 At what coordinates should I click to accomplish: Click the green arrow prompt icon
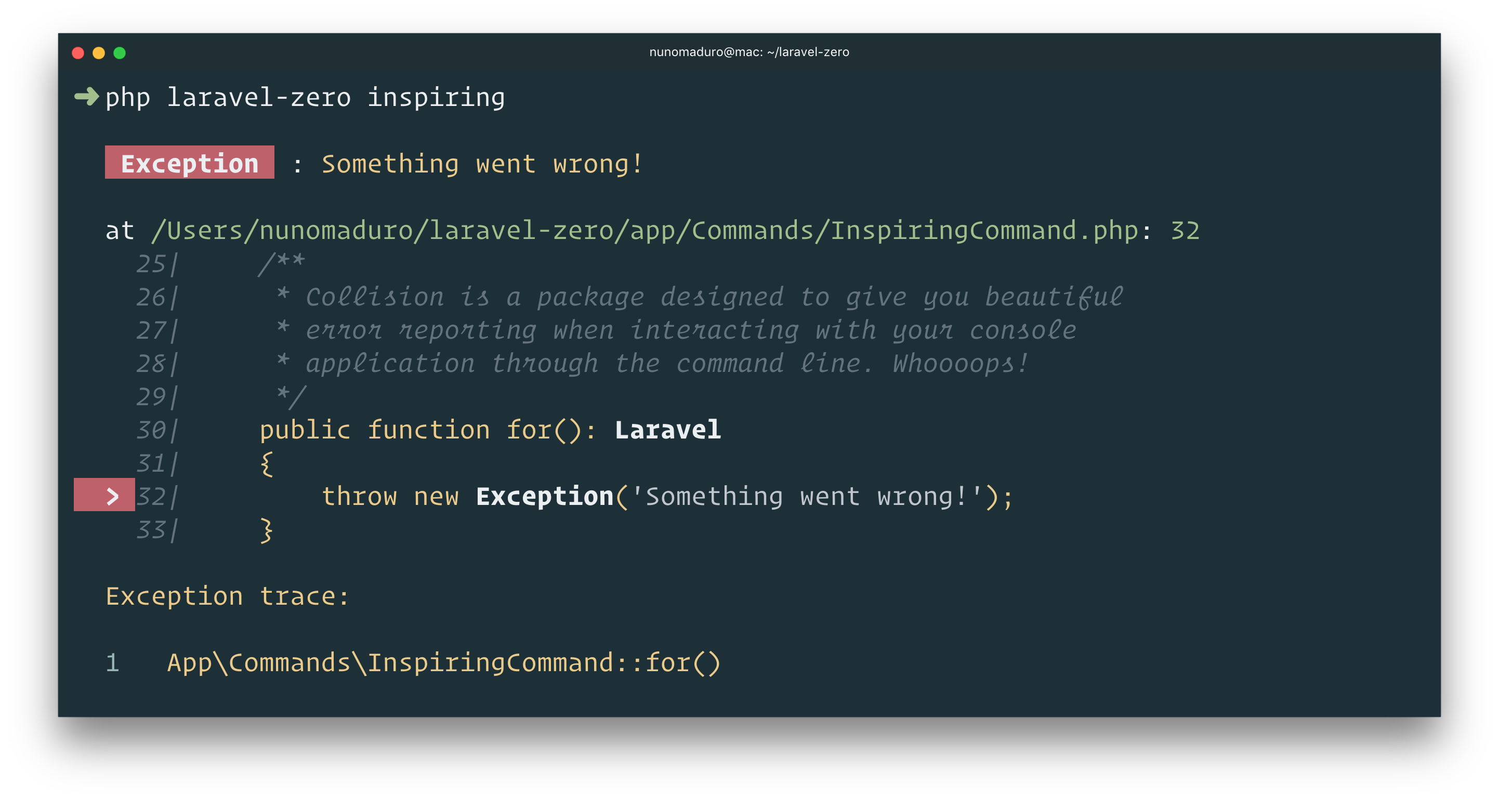pos(86,98)
